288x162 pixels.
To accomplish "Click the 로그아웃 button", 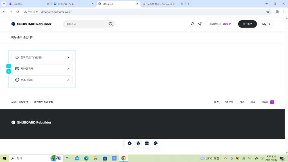I will [x=247, y=24].
